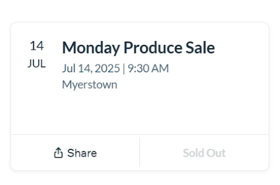Click the pipe separator before 9:30 AM
Screen dimensions: 280x185
click(x=124, y=68)
